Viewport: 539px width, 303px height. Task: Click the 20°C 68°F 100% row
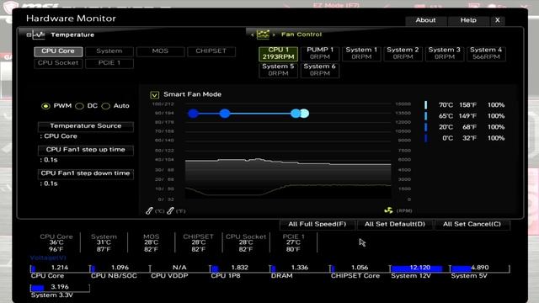pyautogui.click(x=465, y=127)
